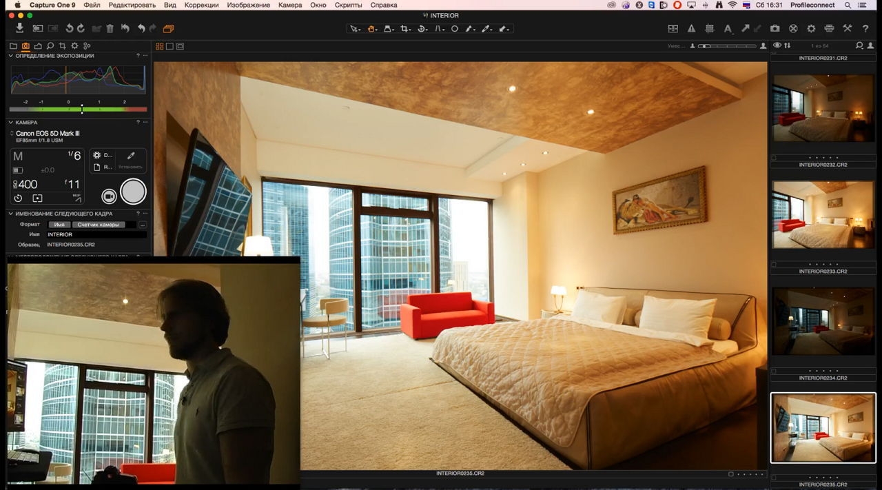Open the Details magnifier tool tab
882x490 pixels.
pos(50,45)
